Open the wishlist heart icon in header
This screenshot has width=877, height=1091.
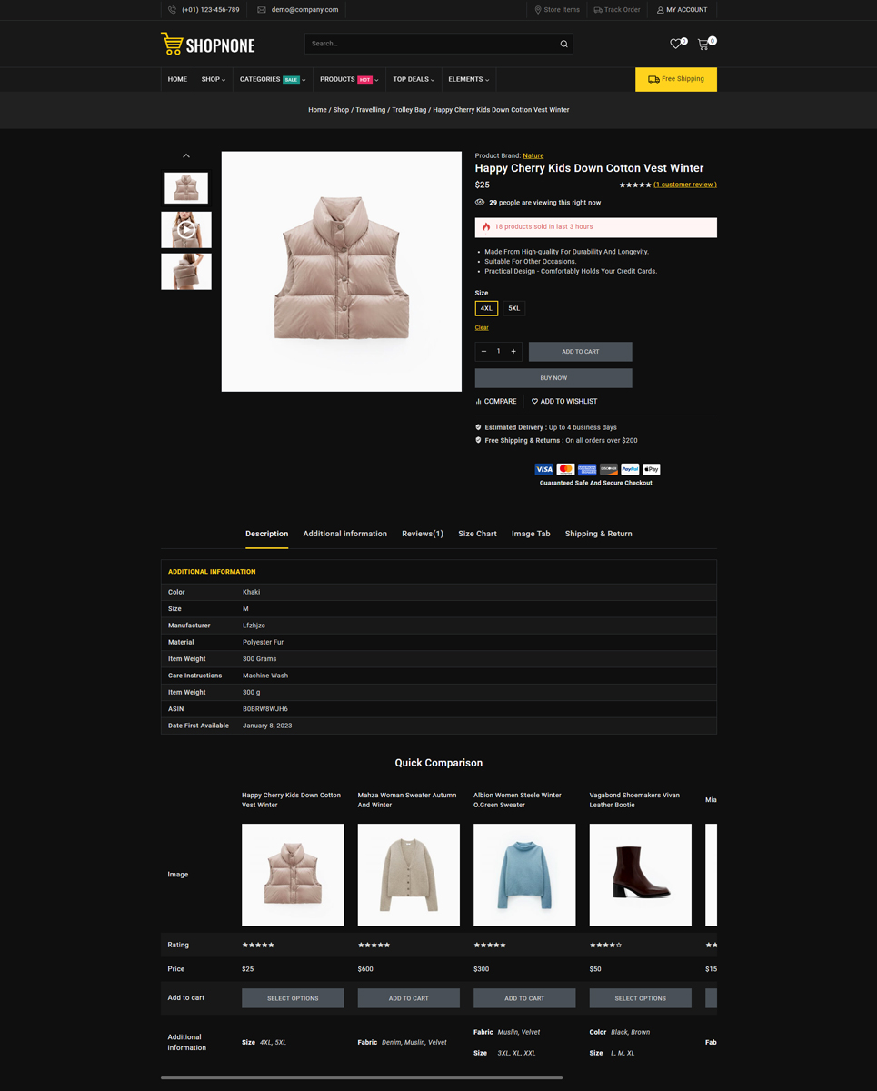[x=675, y=44]
